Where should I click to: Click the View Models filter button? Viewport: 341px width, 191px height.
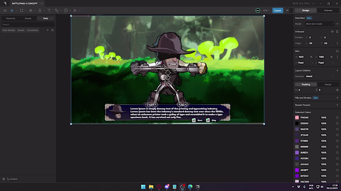click(x=9, y=30)
